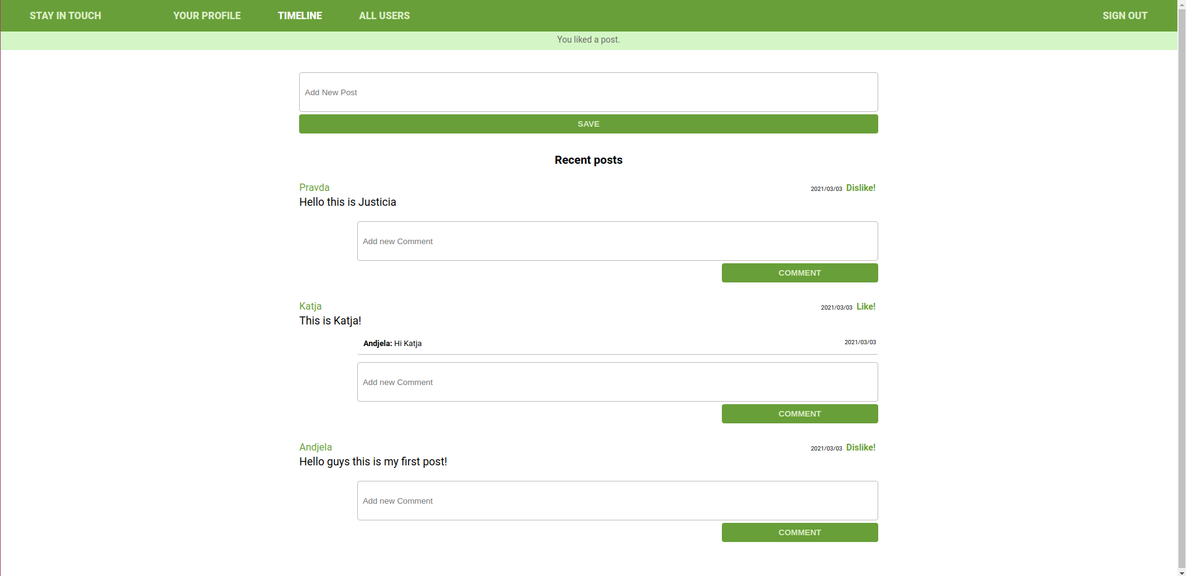Switch to the TIMELINE nav item
The height and width of the screenshot is (576, 1186).
point(300,15)
